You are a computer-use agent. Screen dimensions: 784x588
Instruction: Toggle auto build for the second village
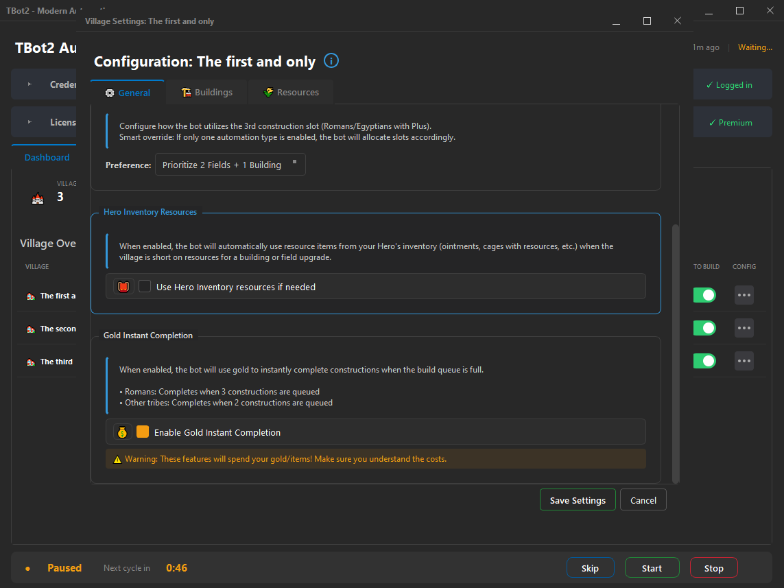click(704, 328)
